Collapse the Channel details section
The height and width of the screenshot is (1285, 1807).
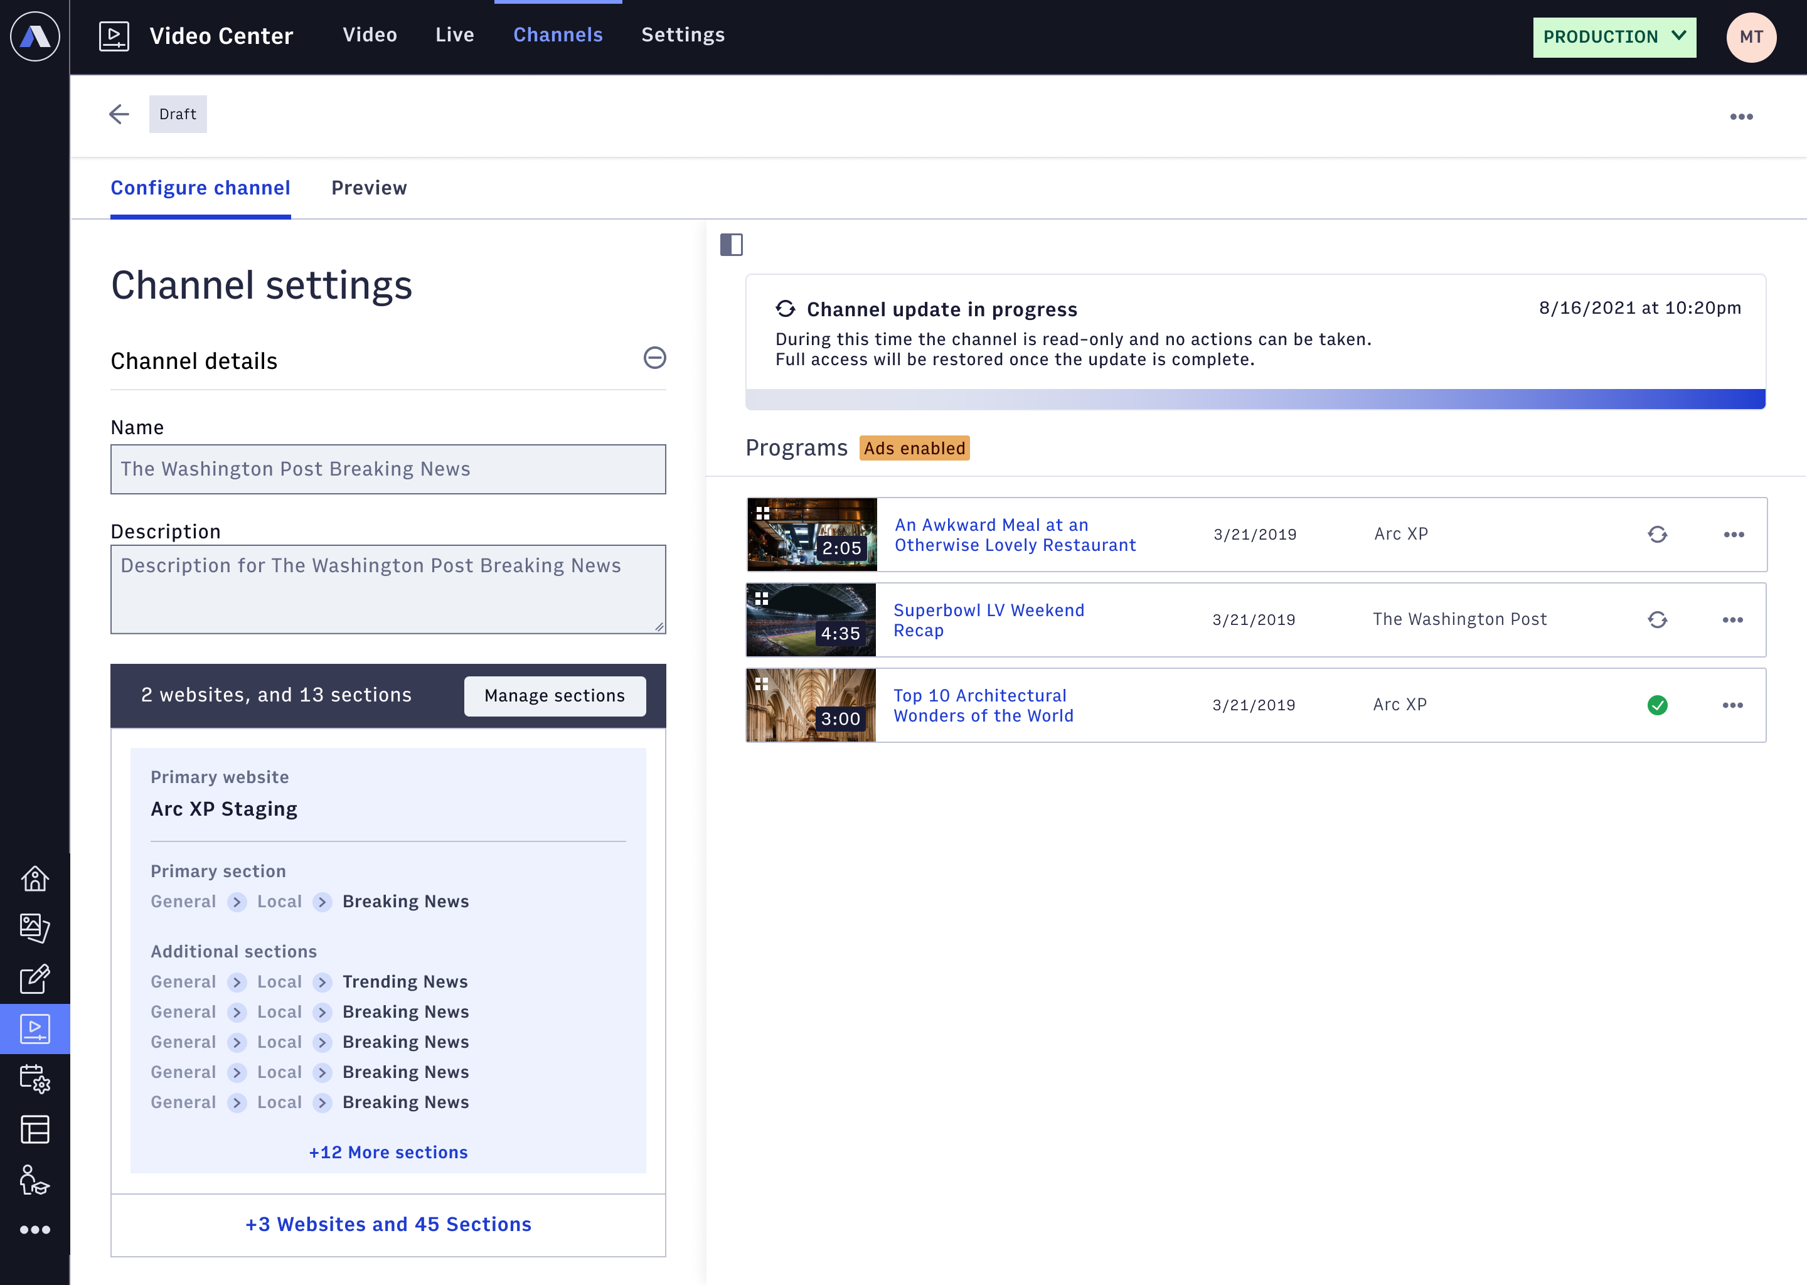[654, 358]
